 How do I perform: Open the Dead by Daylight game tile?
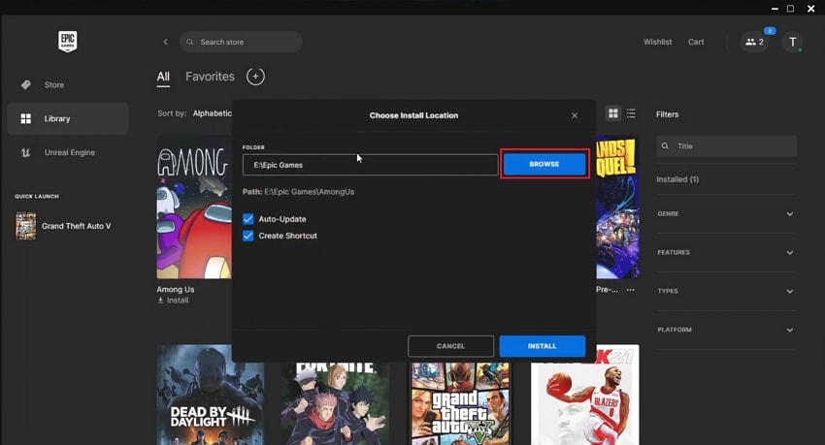click(x=211, y=396)
